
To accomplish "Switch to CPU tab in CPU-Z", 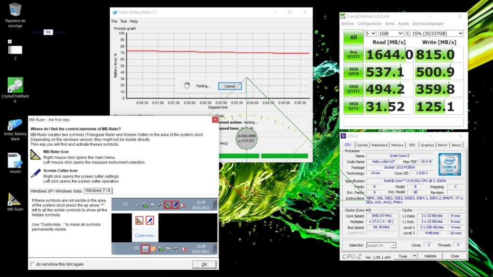I will click(348, 145).
